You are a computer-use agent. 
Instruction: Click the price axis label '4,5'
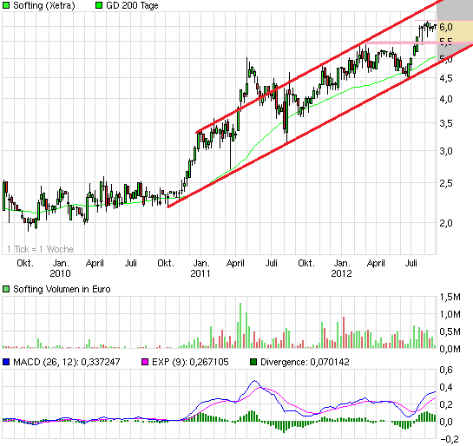point(446,78)
